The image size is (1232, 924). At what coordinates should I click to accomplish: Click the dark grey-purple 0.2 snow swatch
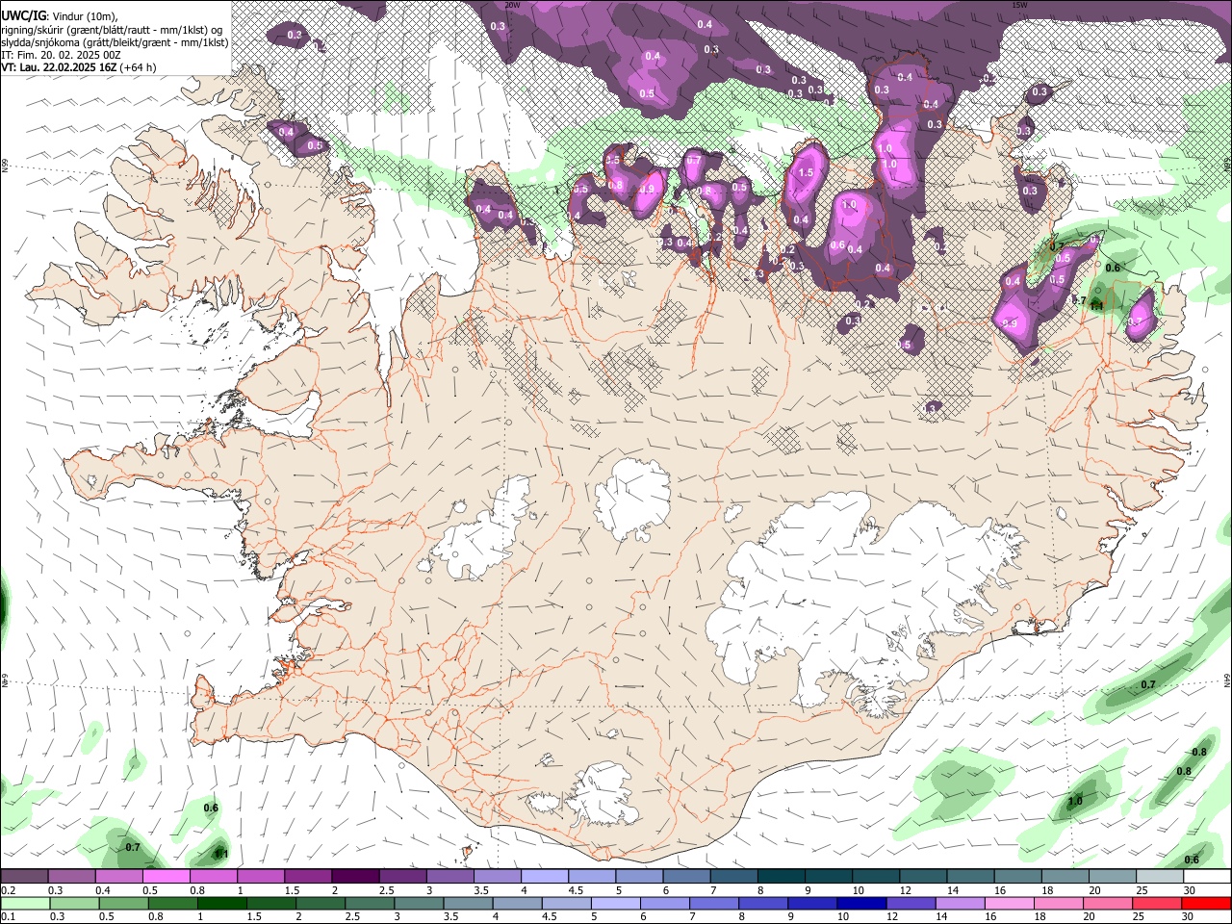click(24, 877)
